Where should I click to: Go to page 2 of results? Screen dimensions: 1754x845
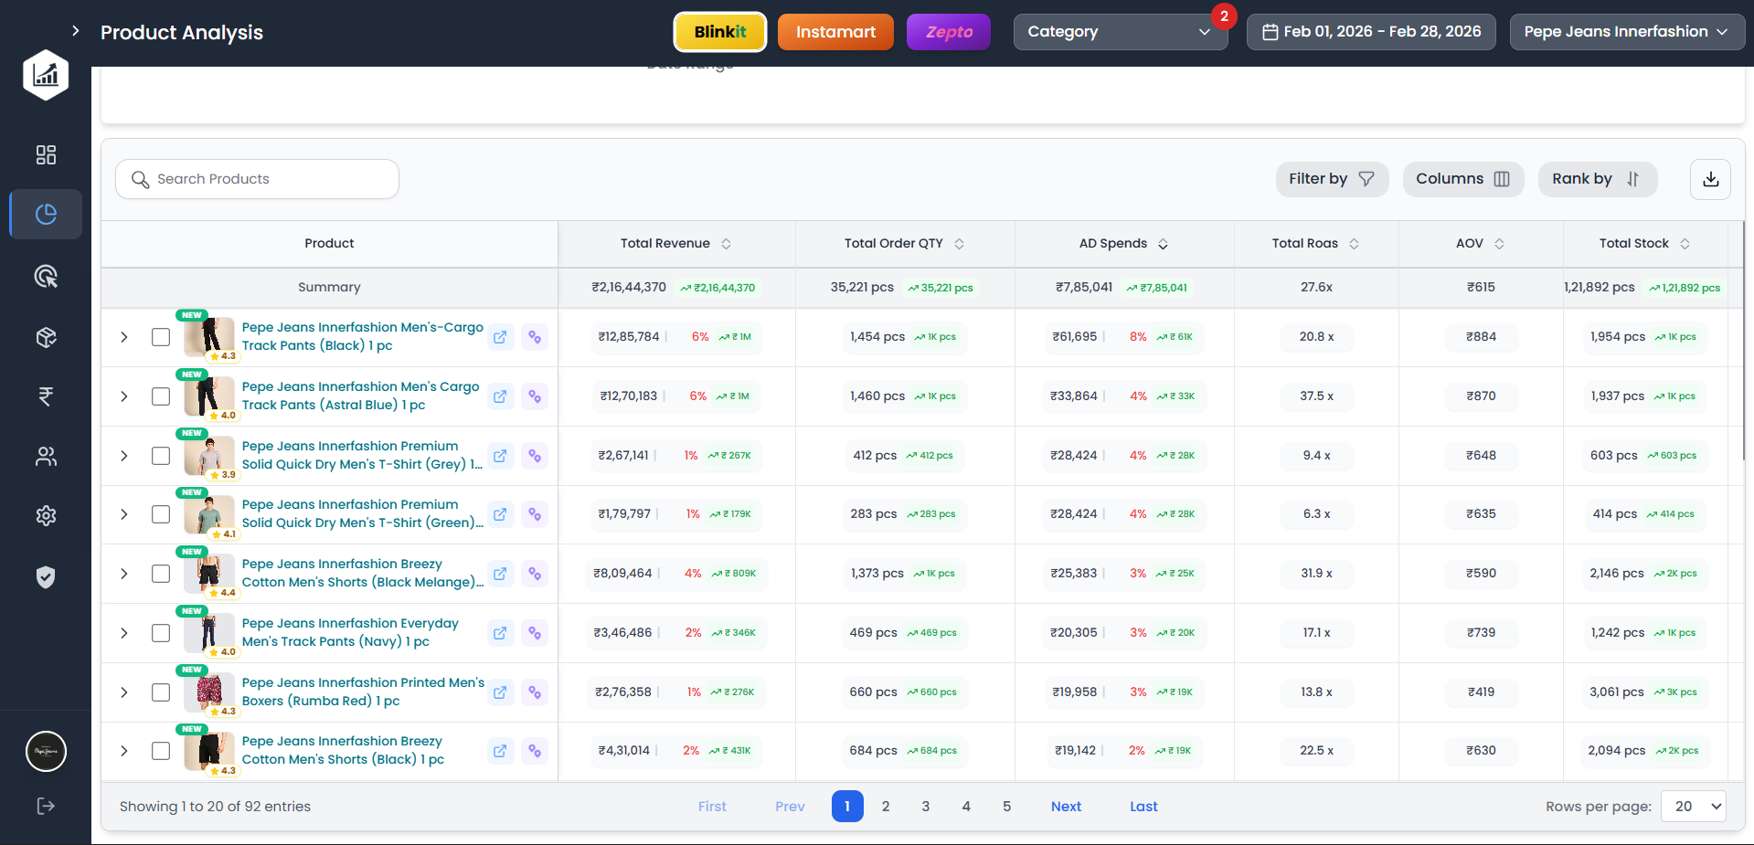point(886,807)
